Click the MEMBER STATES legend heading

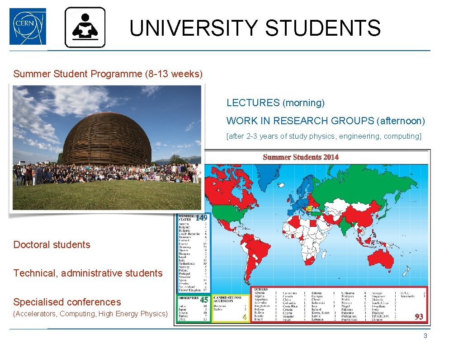[186, 218]
